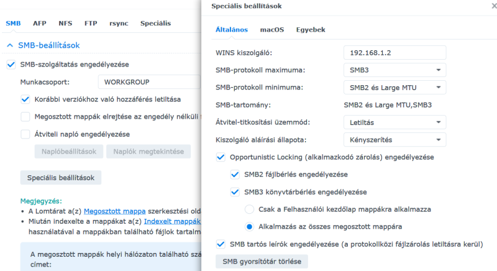Enable Átviteli napló engedélyezése checkbox
This screenshot has height=271, width=497.
pos(25,134)
